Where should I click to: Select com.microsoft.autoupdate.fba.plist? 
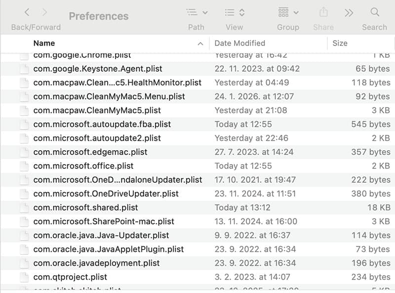(102, 124)
